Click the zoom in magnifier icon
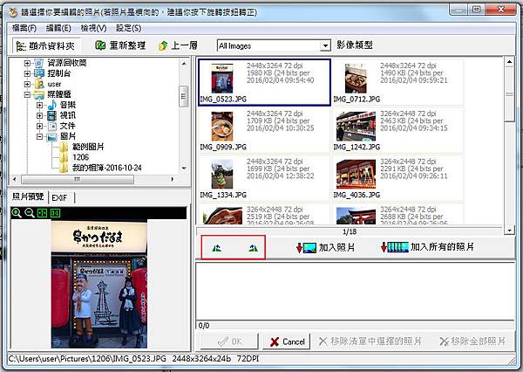The image size is (523, 372). coord(17,213)
